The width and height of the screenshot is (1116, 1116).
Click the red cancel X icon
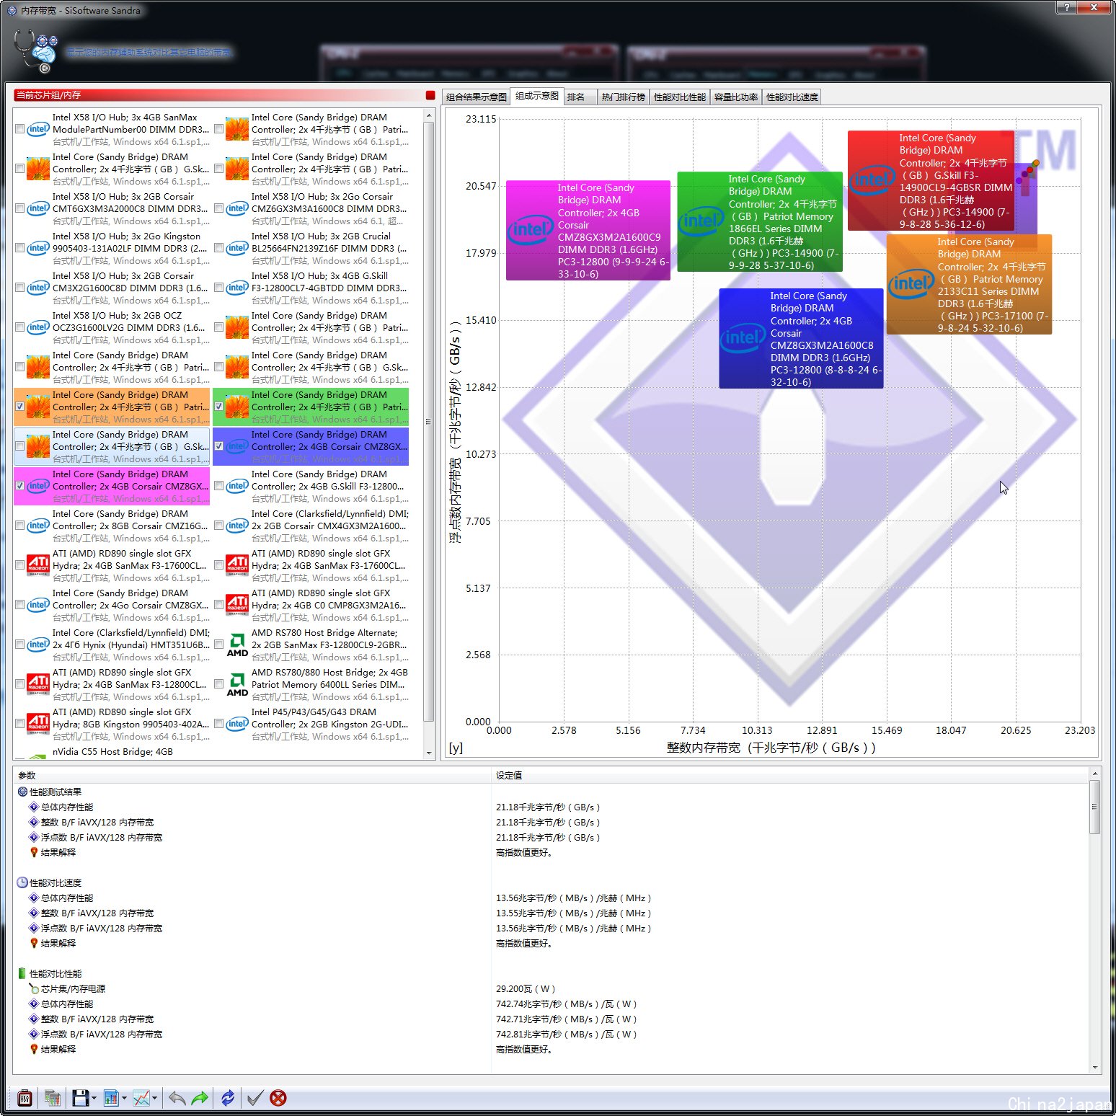pos(278,1098)
